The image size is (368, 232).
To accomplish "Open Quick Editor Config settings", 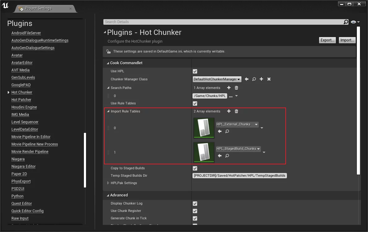I will [28, 211].
